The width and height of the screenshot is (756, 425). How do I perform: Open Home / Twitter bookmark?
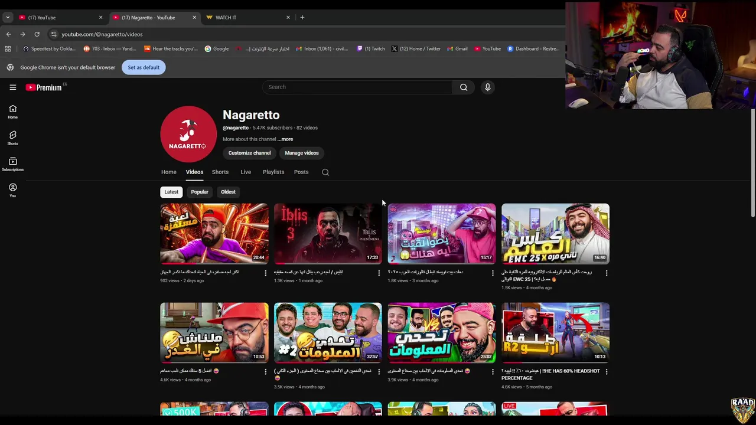[x=416, y=49]
